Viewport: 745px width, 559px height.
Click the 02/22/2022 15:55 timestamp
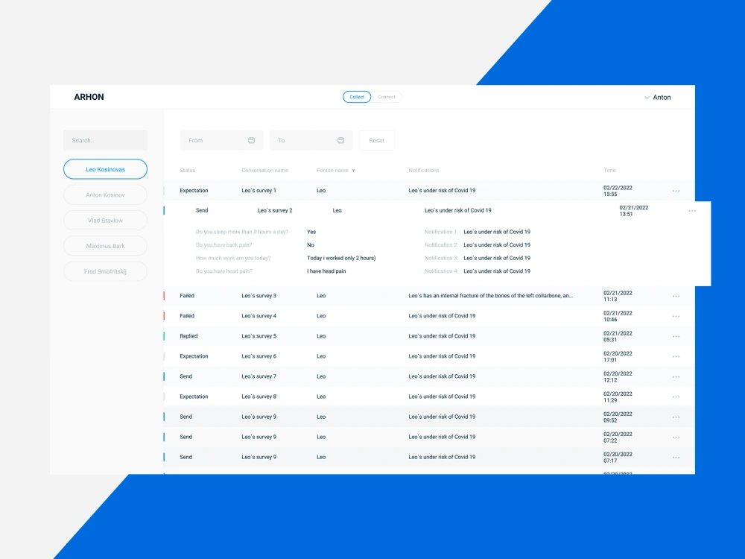(x=618, y=191)
